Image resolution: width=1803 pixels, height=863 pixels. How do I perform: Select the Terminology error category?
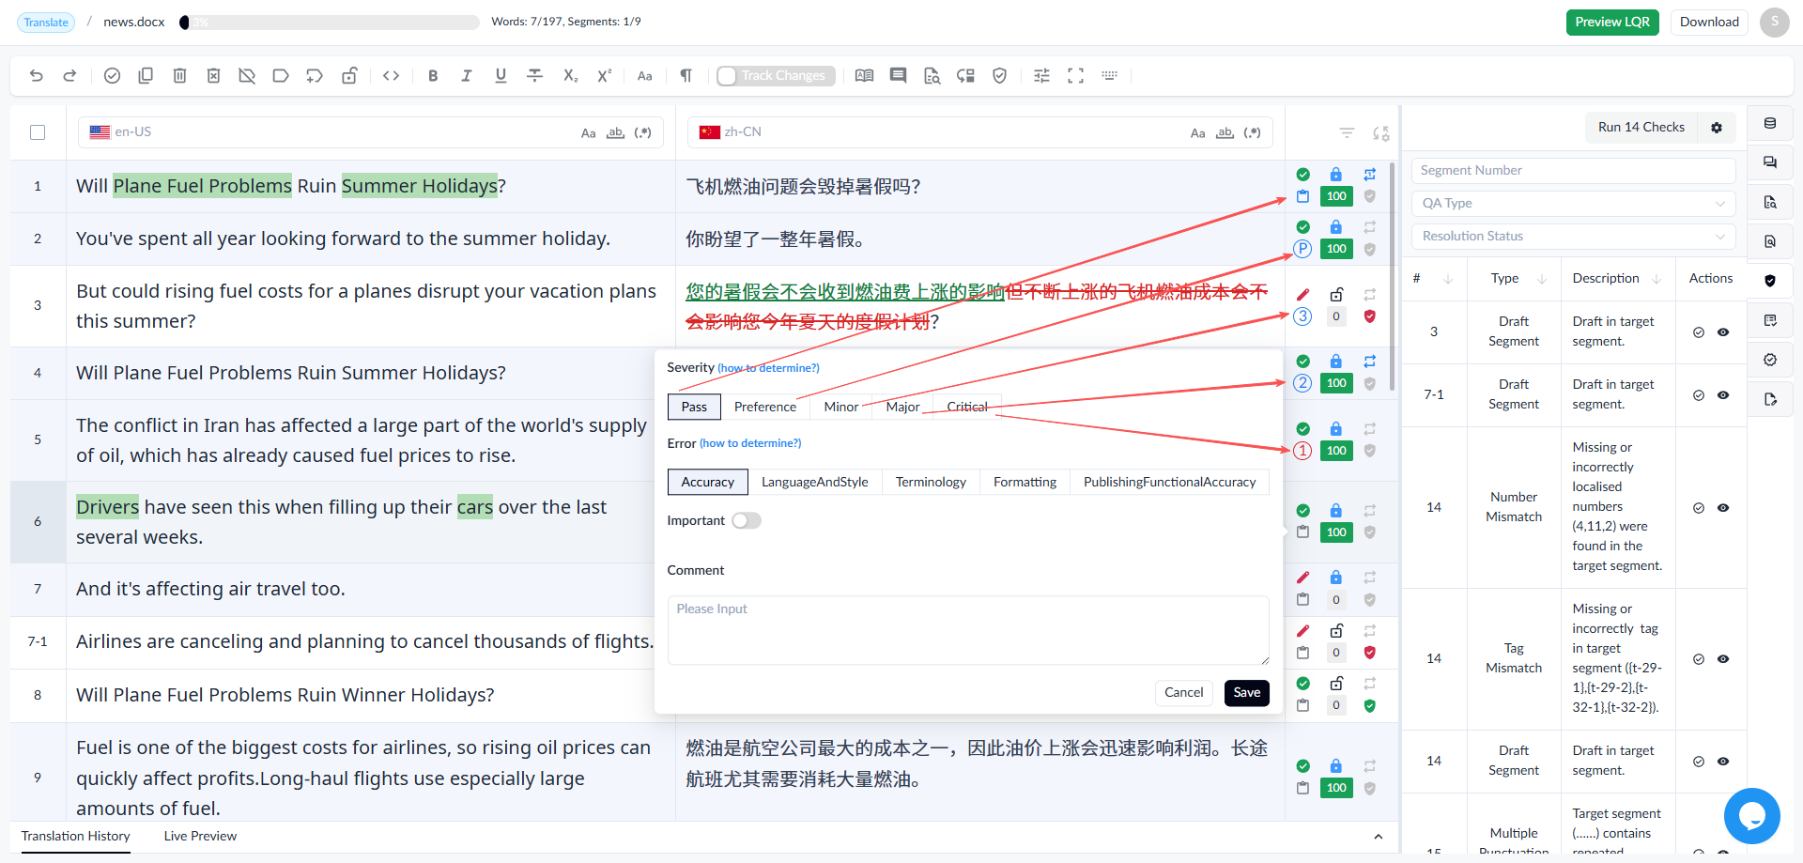931,482
